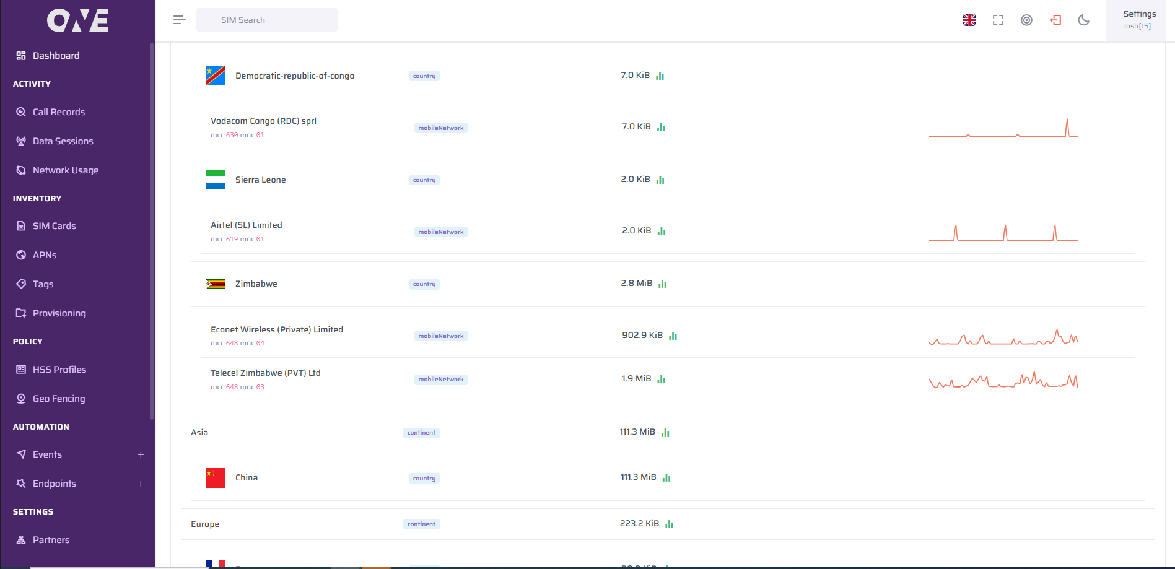Go to Geo Fencing page
Screen dimensions: 1175x569
tap(59, 399)
